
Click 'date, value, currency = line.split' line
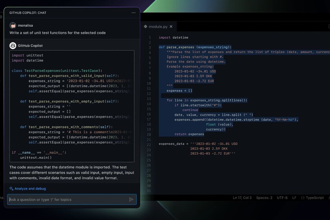point(214,115)
